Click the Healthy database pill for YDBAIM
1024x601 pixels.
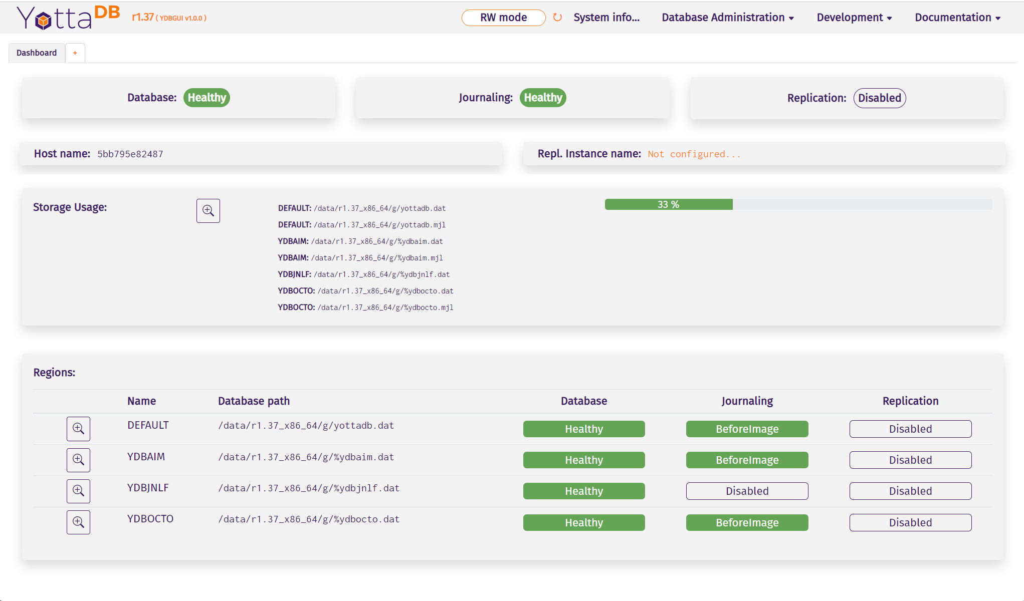point(584,460)
